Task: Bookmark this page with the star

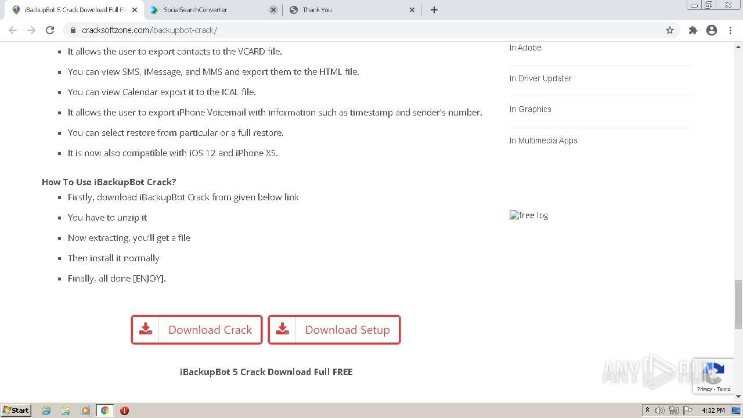Action: click(670, 30)
